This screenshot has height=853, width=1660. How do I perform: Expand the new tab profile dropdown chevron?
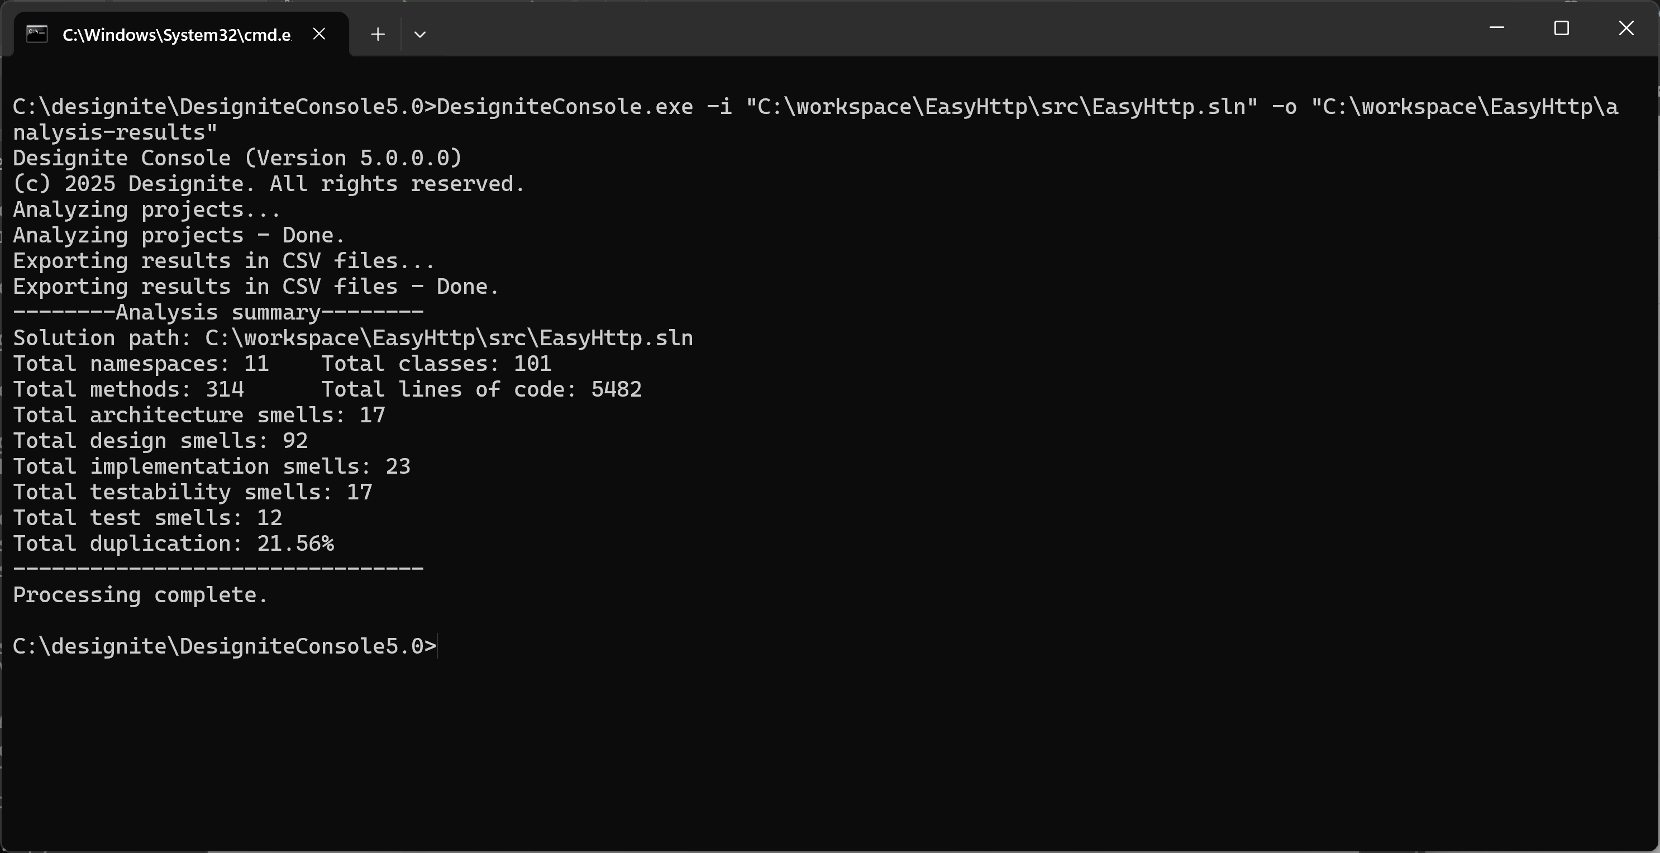[x=419, y=34]
